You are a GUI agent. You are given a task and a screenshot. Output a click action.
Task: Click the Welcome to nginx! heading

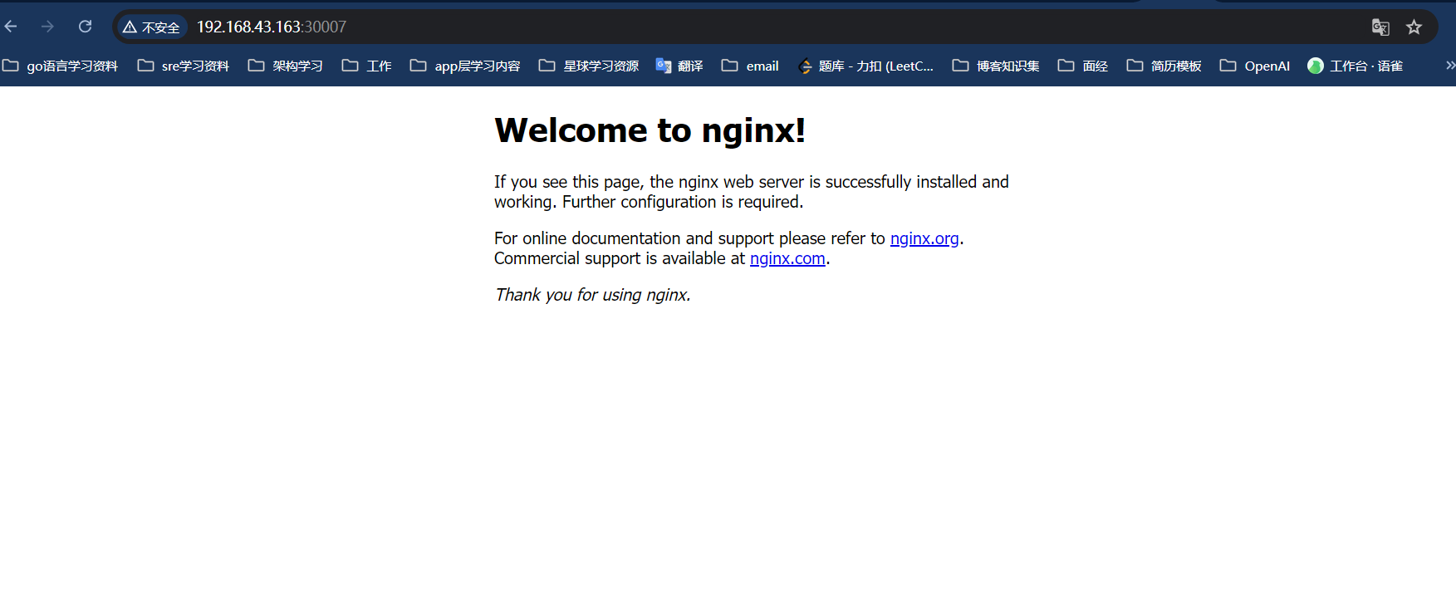tap(650, 130)
